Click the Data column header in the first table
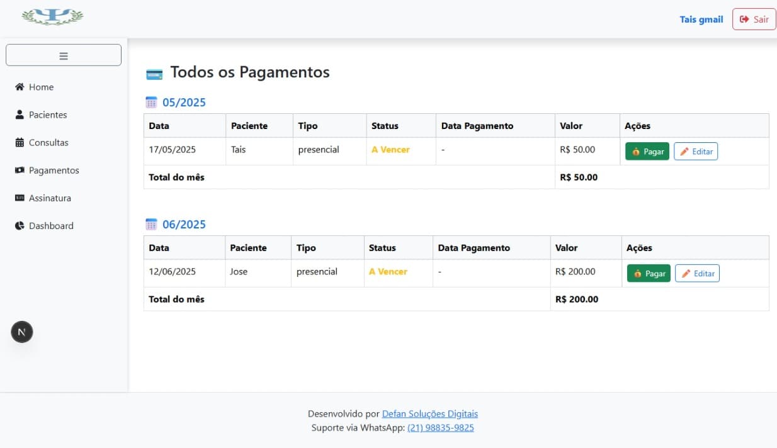This screenshot has height=448, width=777. pyautogui.click(x=159, y=125)
